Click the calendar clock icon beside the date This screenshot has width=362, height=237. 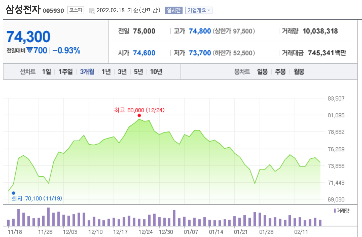[x=92, y=11]
